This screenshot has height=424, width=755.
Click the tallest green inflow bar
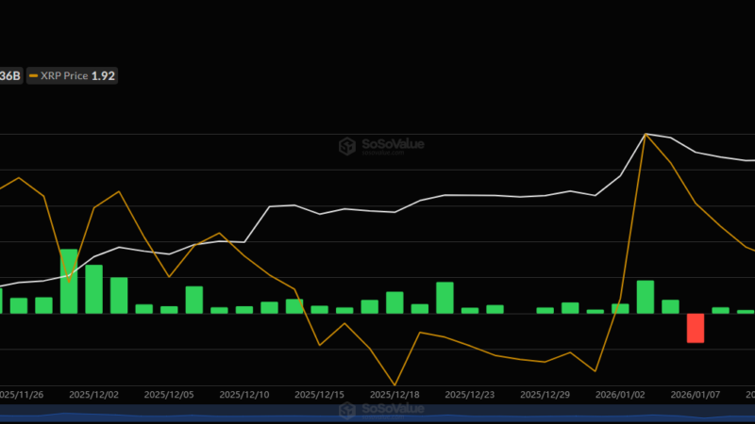pos(69,281)
